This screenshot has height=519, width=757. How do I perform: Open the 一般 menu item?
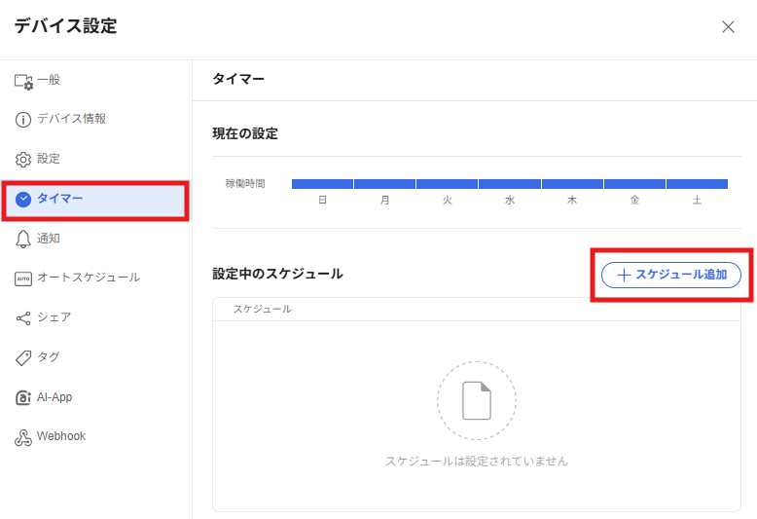click(95, 80)
